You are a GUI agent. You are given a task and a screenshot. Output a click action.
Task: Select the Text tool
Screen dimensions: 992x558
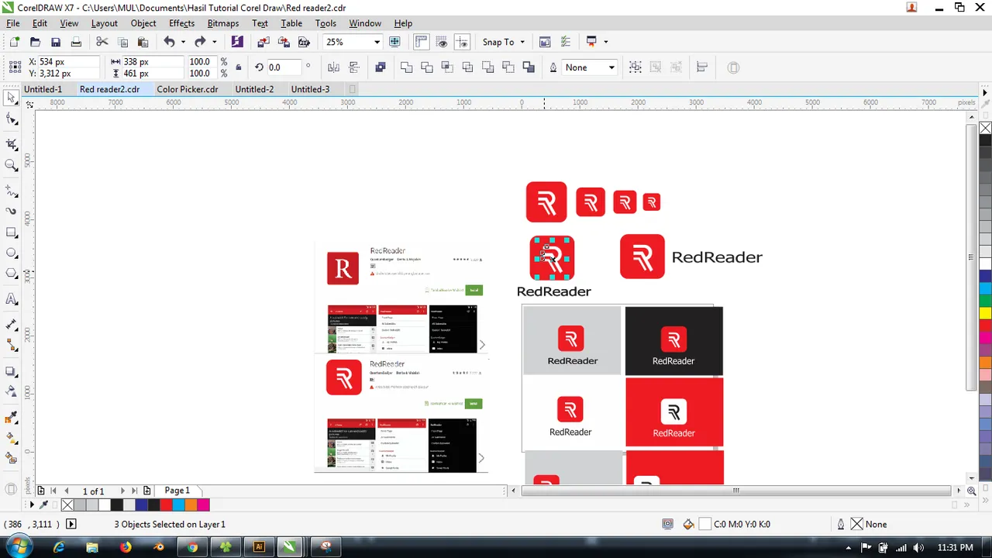[x=11, y=298]
